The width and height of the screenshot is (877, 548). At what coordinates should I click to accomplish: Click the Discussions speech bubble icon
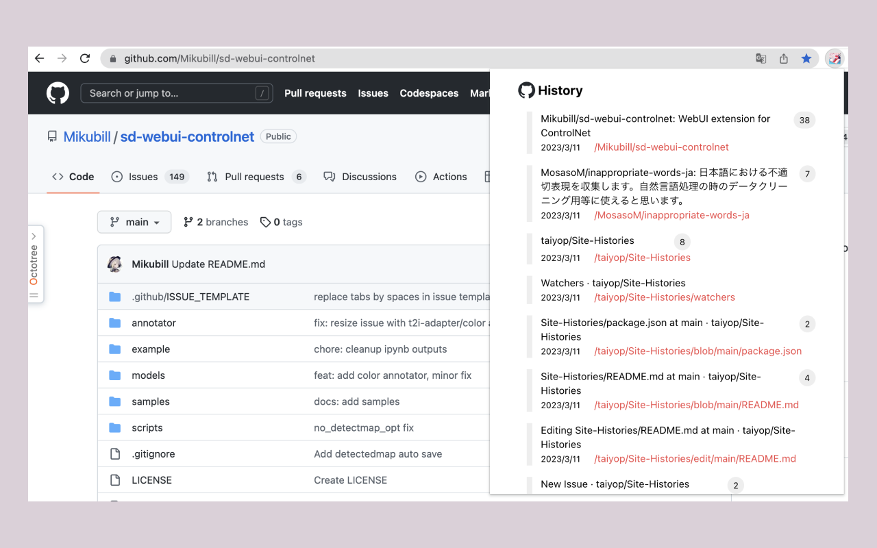330,176
